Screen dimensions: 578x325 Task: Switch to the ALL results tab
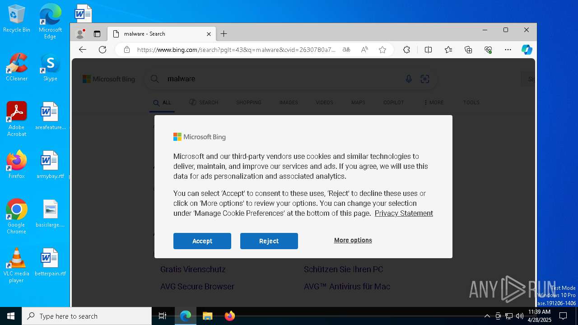[x=162, y=102]
